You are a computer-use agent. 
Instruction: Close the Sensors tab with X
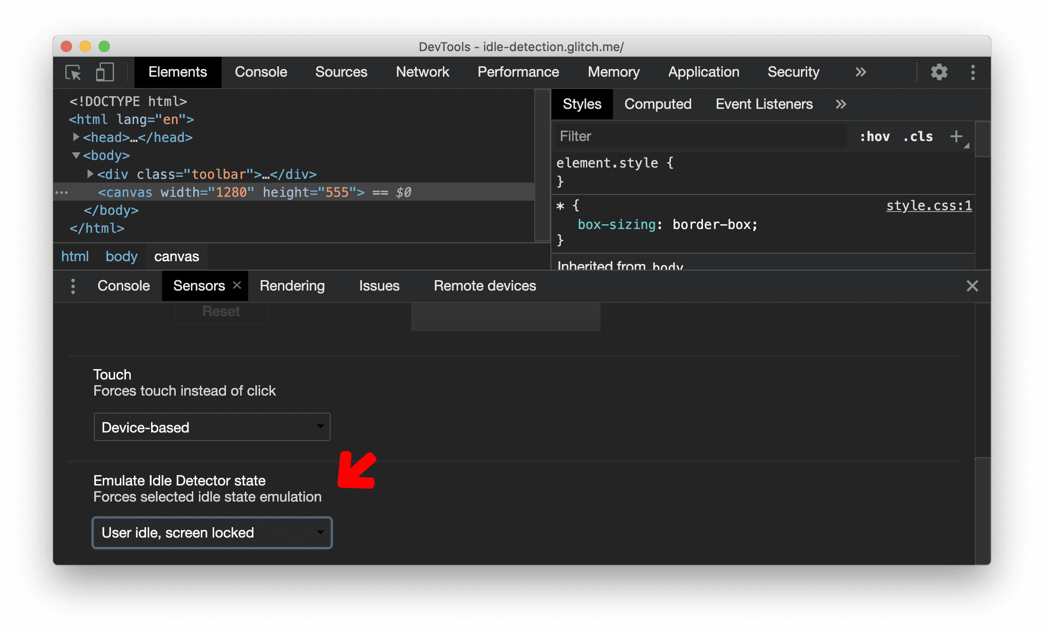(x=237, y=285)
